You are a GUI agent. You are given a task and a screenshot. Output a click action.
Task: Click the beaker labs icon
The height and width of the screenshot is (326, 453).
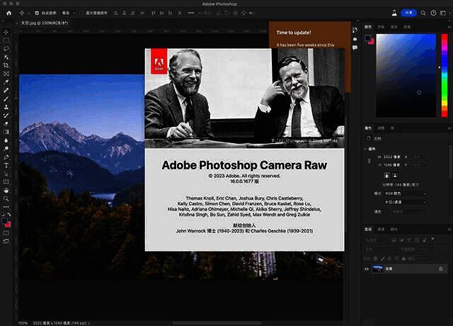pyautogui.click(x=393, y=13)
